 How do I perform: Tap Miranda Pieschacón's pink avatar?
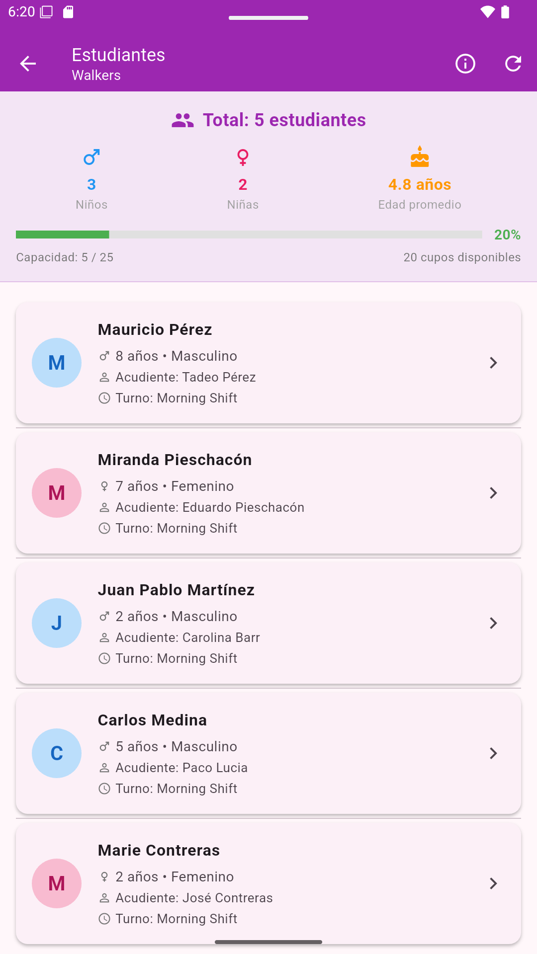57,493
